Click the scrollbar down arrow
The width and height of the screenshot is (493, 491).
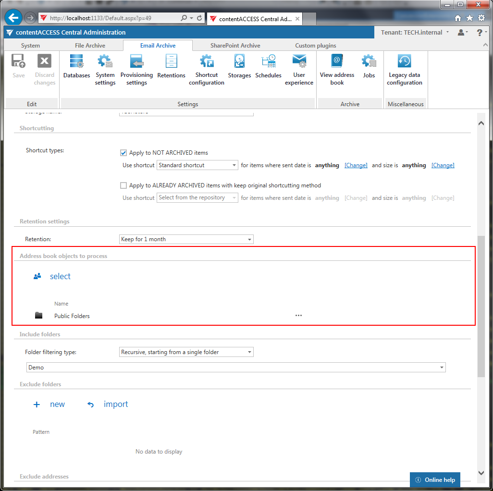pyautogui.click(x=481, y=473)
